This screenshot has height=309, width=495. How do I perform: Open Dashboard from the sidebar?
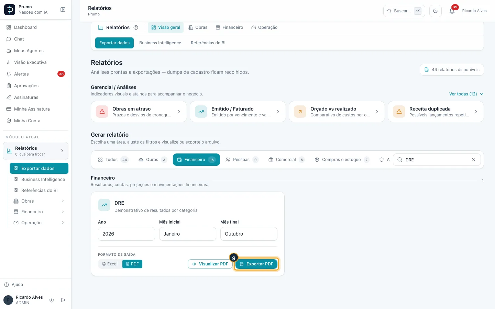(36, 27)
